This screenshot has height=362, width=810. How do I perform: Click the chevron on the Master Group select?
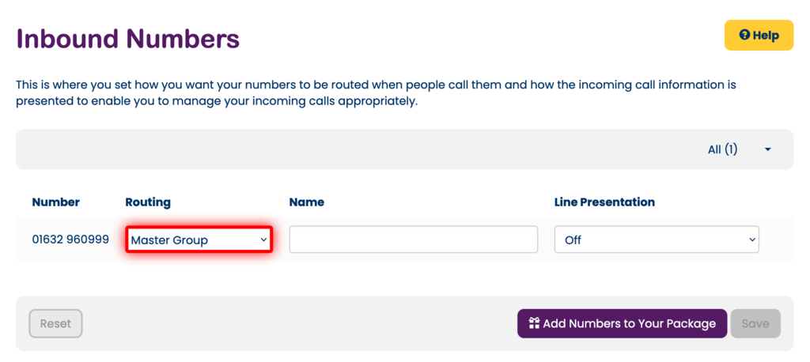pos(263,239)
